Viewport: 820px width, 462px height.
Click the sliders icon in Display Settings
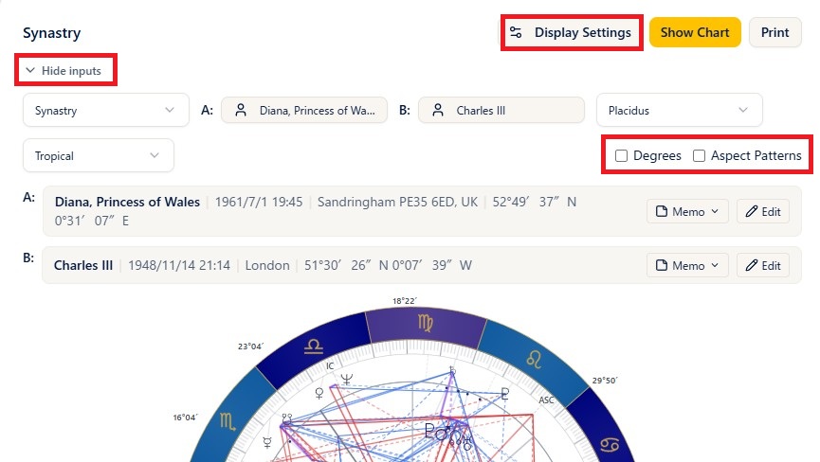click(516, 32)
